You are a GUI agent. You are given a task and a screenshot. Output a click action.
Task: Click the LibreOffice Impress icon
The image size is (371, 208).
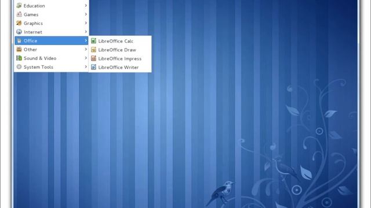click(x=94, y=58)
